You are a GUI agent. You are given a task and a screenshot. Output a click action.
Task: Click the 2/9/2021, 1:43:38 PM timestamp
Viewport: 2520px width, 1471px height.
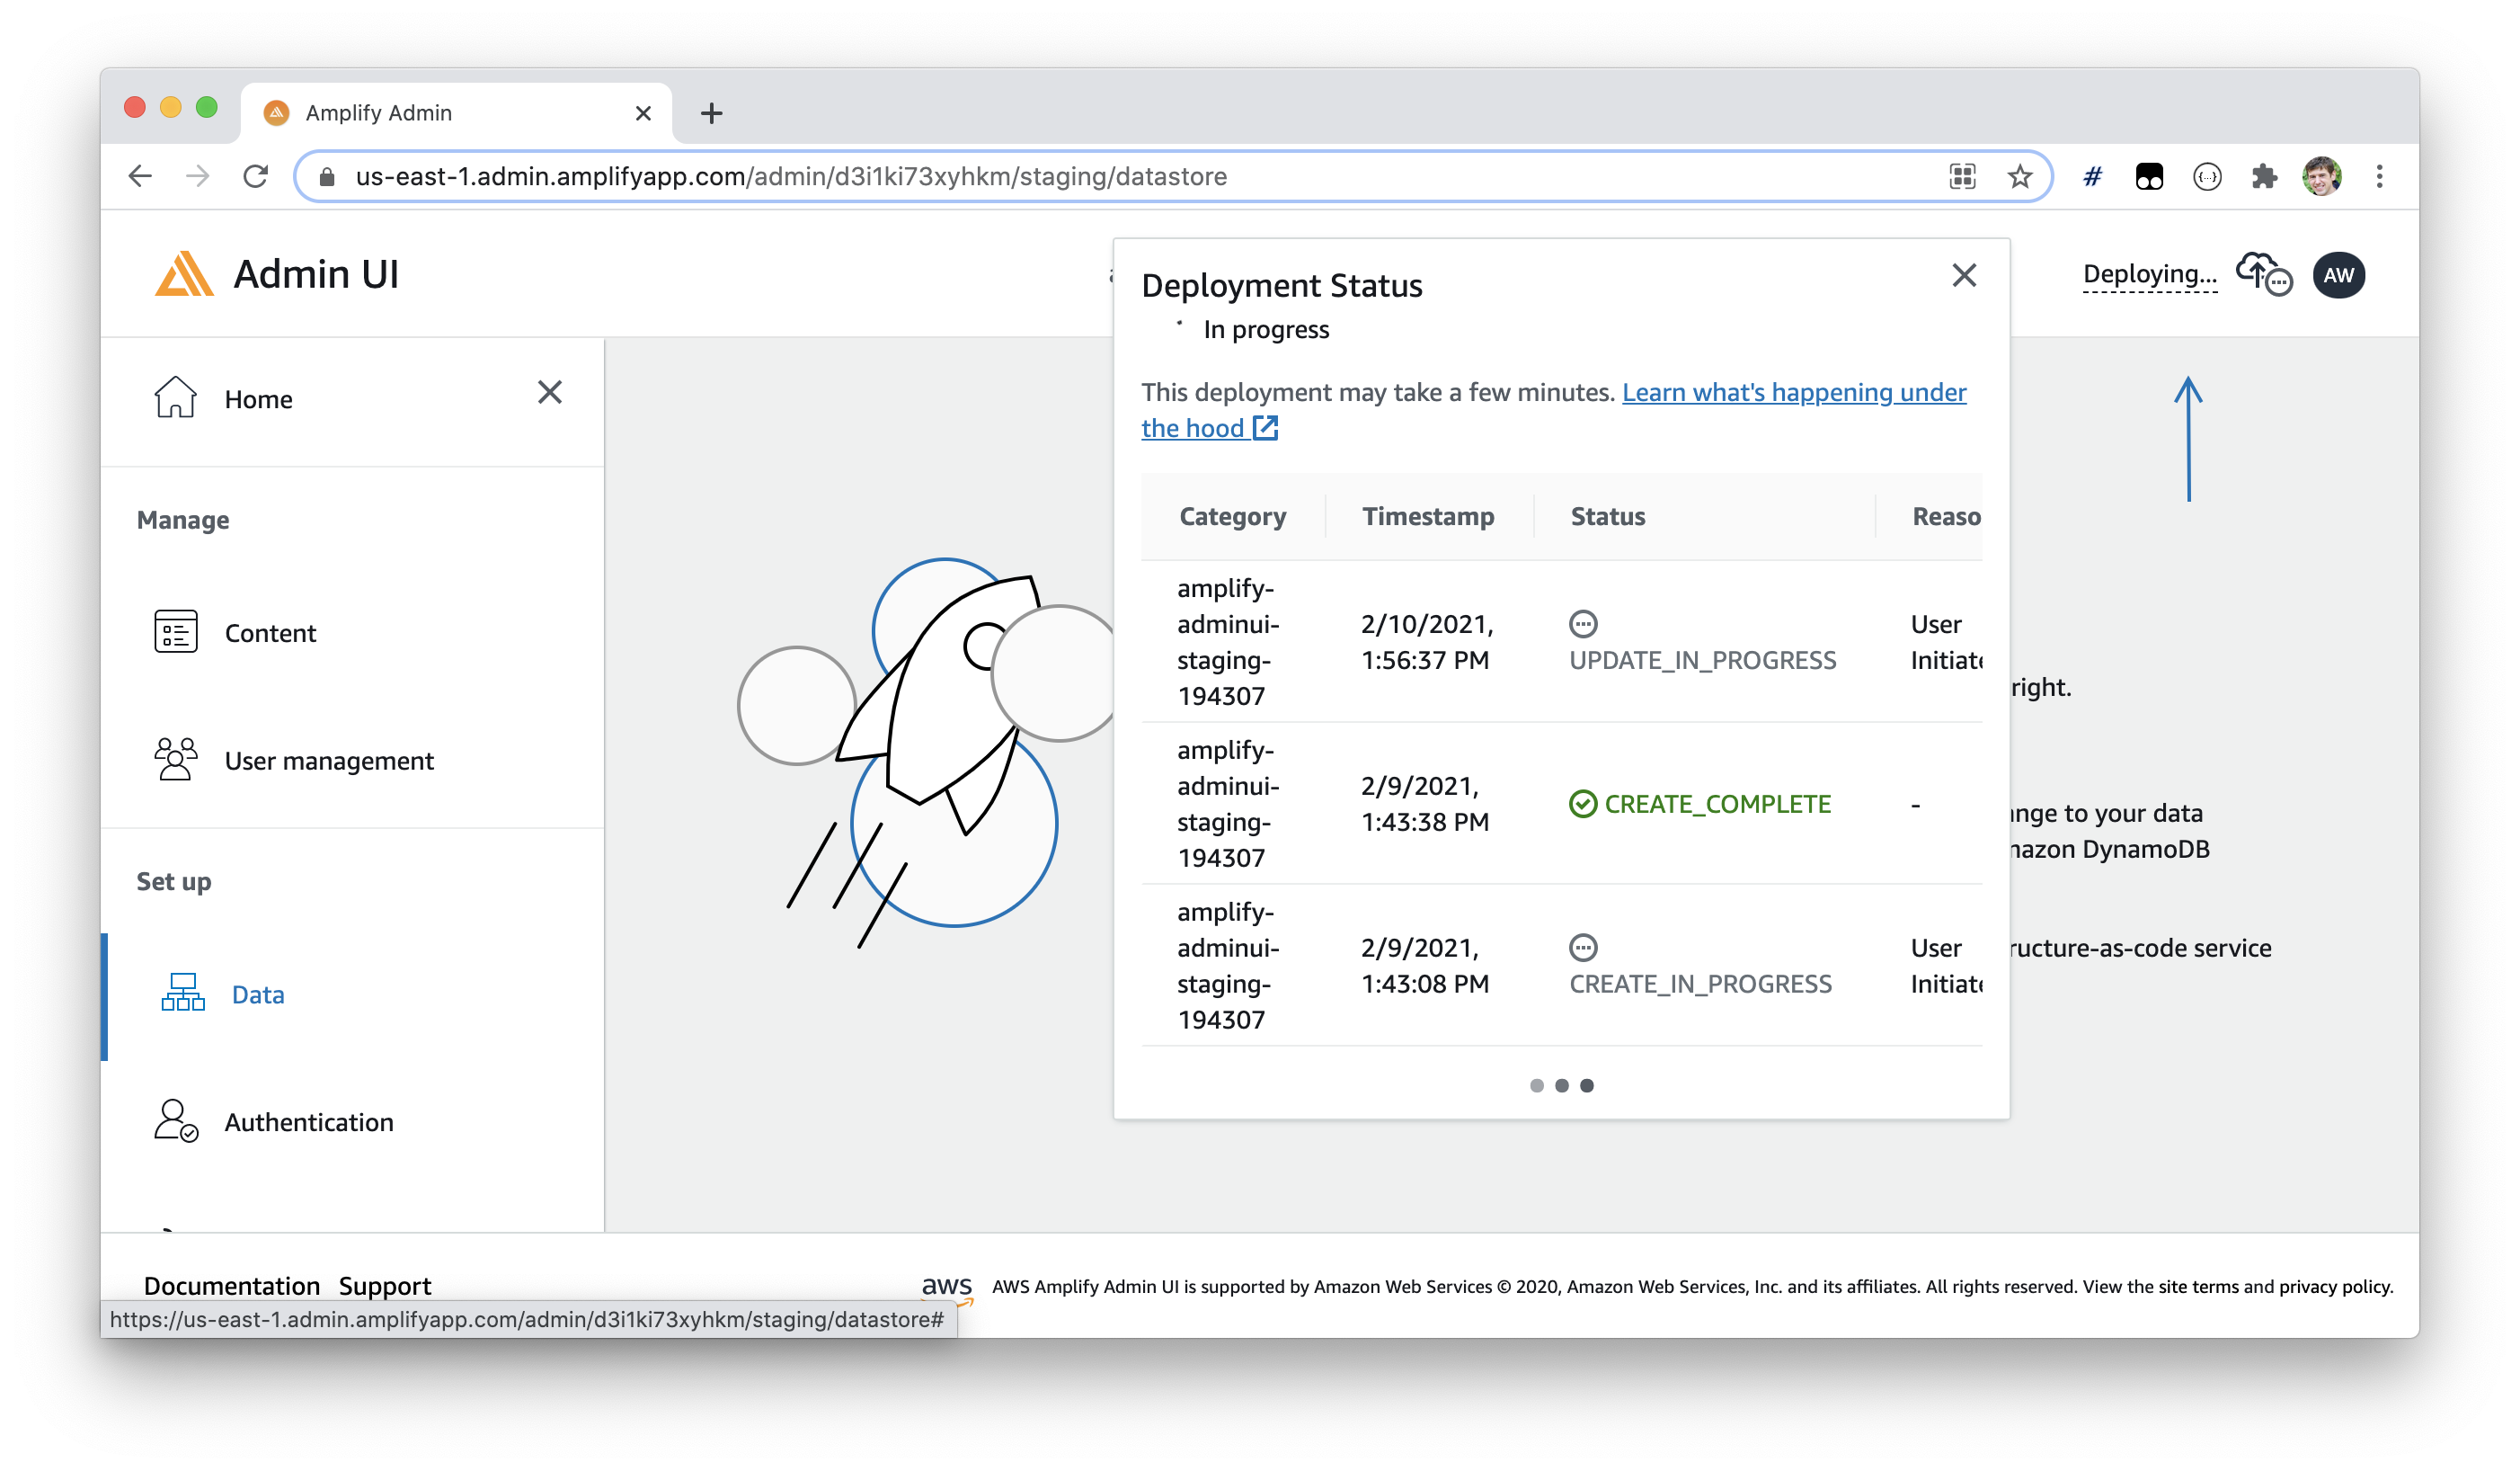point(1425,805)
